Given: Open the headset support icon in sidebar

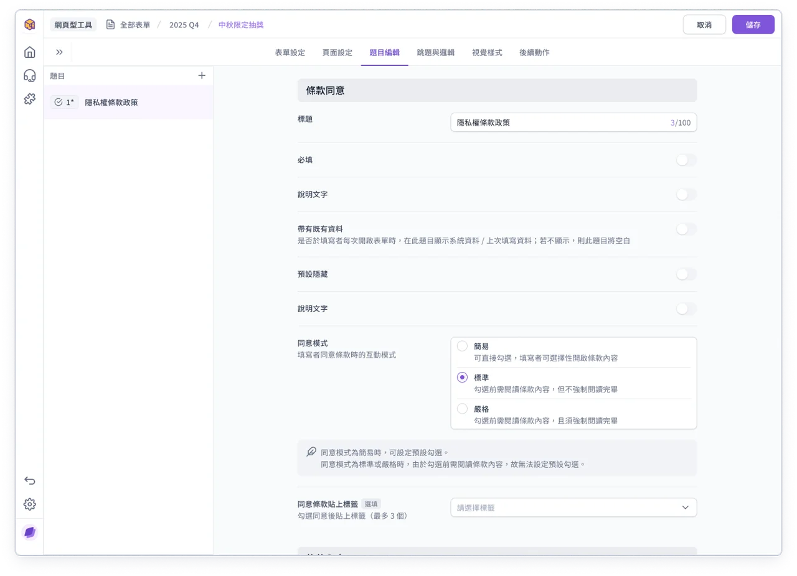Looking at the screenshot, I should 29,75.
